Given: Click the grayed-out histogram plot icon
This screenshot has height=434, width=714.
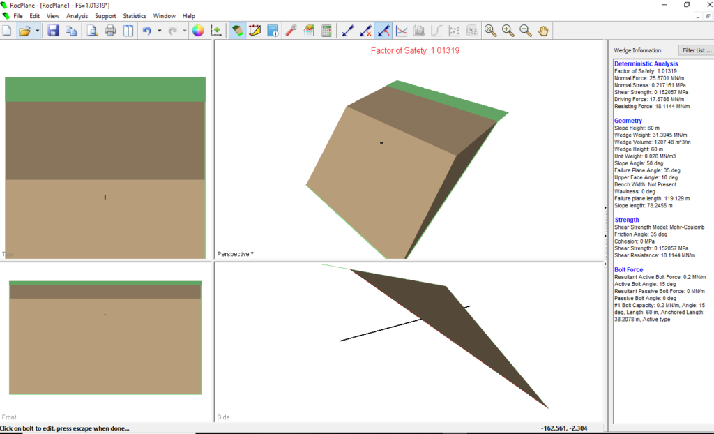Looking at the screenshot, I should point(419,31).
